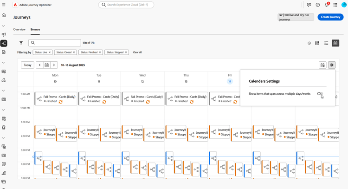Switch to the Overview tab

pyautogui.click(x=19, y=29)
